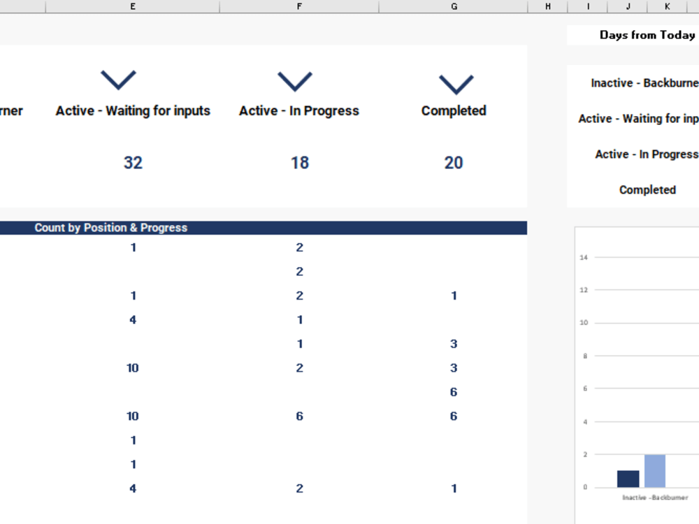The height and width of the screenshot is (524, 699).
Task: Select the cell showing 32
Action: point(132,163)
